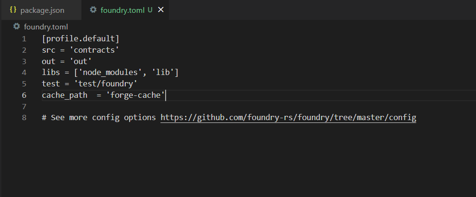Click line number 6 in the gutter

click(x=24, y=95)
